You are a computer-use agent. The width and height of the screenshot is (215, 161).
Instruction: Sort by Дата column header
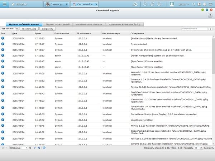(23, 33)
